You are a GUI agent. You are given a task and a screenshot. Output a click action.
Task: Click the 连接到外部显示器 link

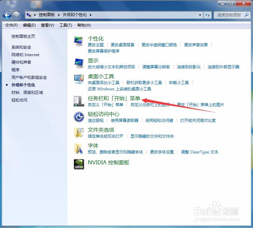tap(224, 67)
